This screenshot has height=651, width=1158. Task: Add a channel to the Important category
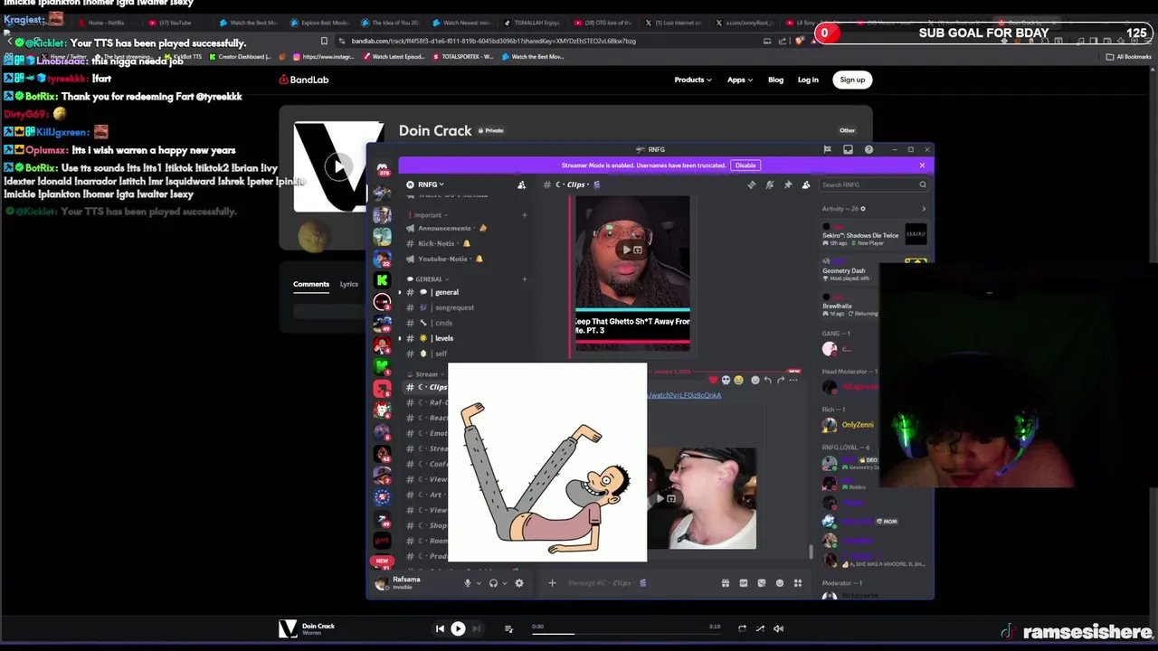(x=524, y=215)
